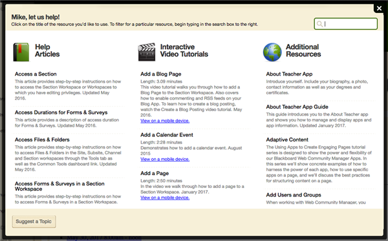
Task: Click the Add a Blog Page description
Action: tap(191, 101)
